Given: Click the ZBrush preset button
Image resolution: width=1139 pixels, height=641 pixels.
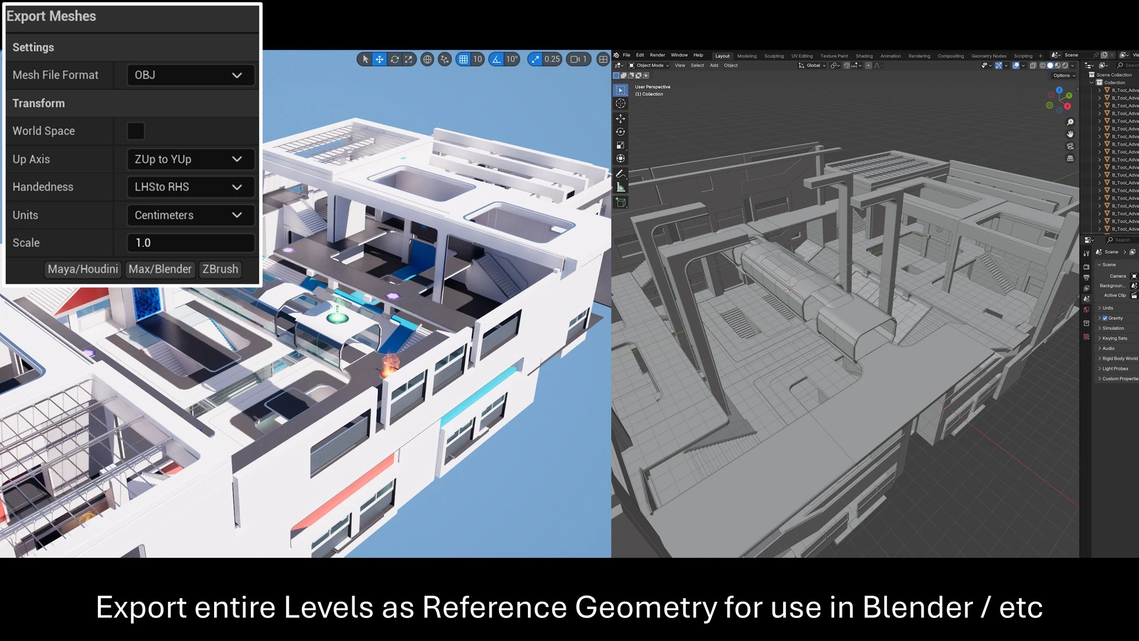Looking at the screenshot, I should (x=220, y=269).
